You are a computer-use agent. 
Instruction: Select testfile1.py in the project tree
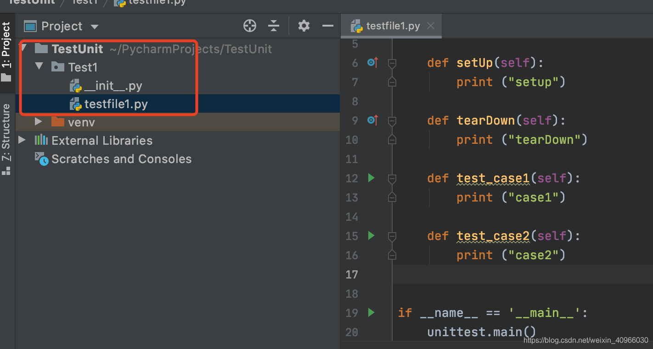pyautogui.click(x=116, y=104)
